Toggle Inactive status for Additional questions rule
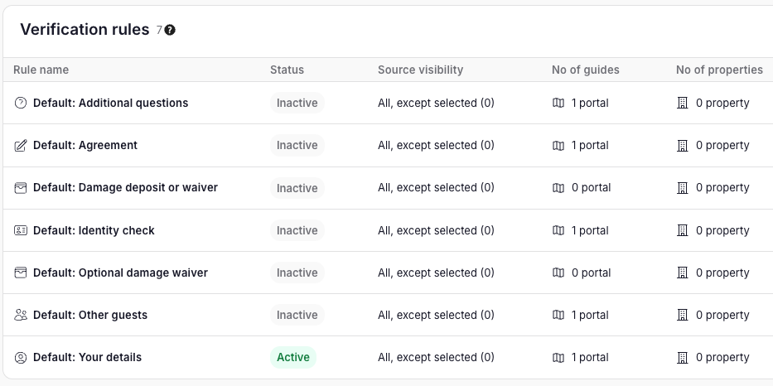Viewport: 773px width, 386px height. tap(297, 103)
